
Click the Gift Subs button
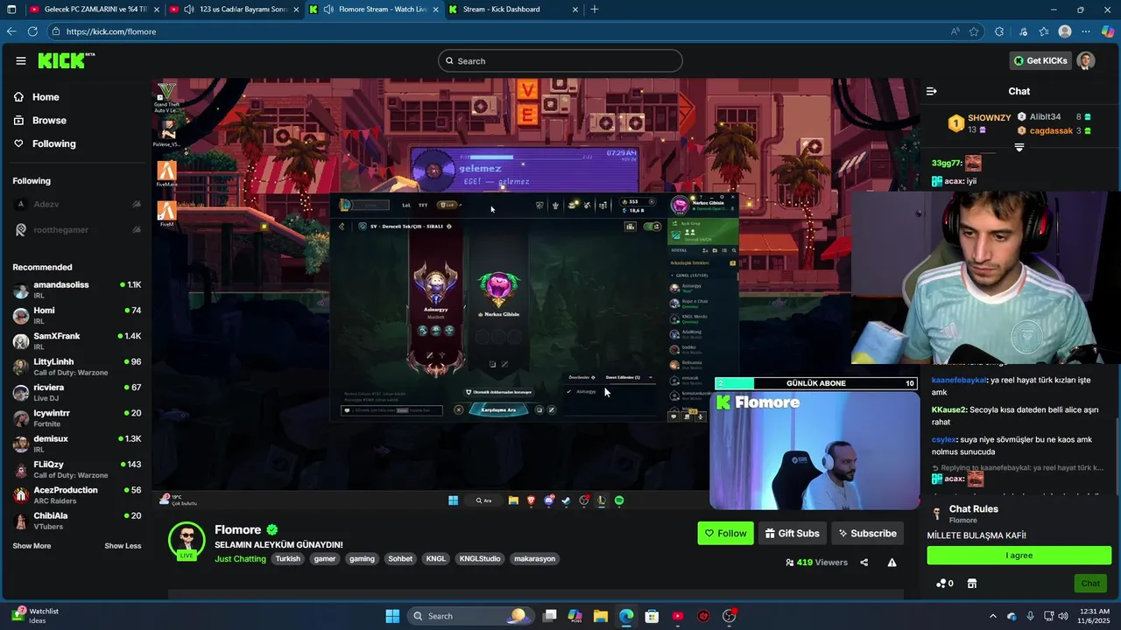[x=792, y=533]
